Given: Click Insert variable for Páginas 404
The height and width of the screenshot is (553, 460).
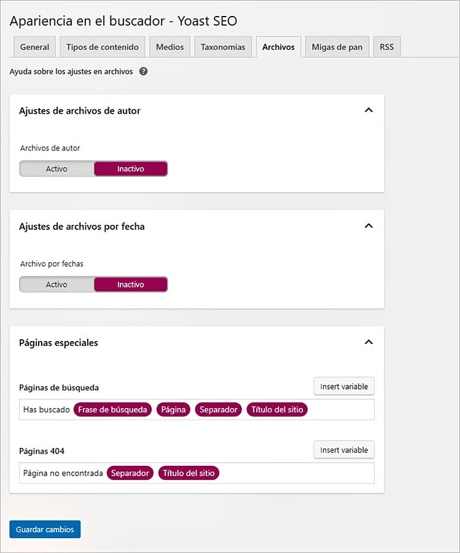Looking at the screenshot, I should 344,450.
